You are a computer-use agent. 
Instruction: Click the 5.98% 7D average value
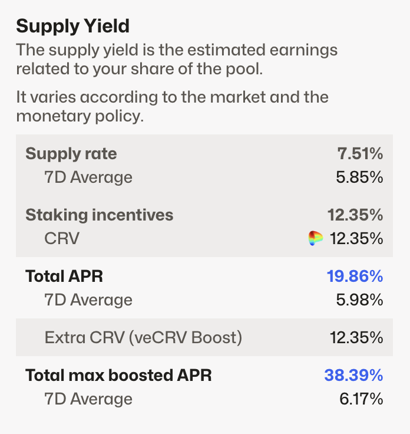pos(359,300)
